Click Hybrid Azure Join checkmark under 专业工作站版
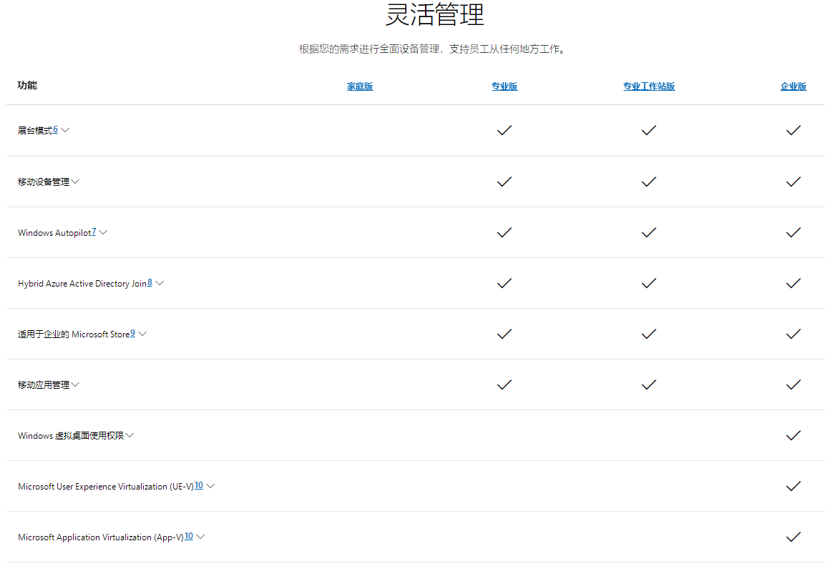Viewport: 825px width, 566px height. [x=649, y=283]
